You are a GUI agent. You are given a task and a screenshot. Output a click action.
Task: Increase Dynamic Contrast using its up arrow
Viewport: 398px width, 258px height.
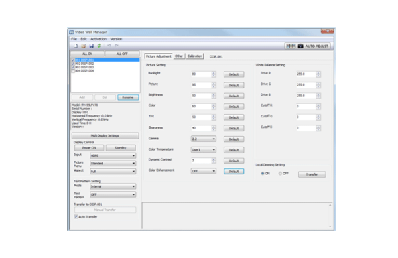(x=214, y=159)
